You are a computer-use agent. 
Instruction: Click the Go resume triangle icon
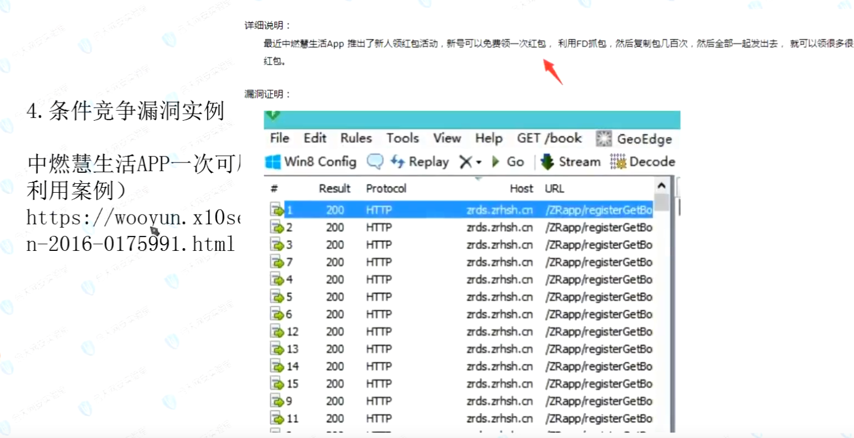[496, 162]
